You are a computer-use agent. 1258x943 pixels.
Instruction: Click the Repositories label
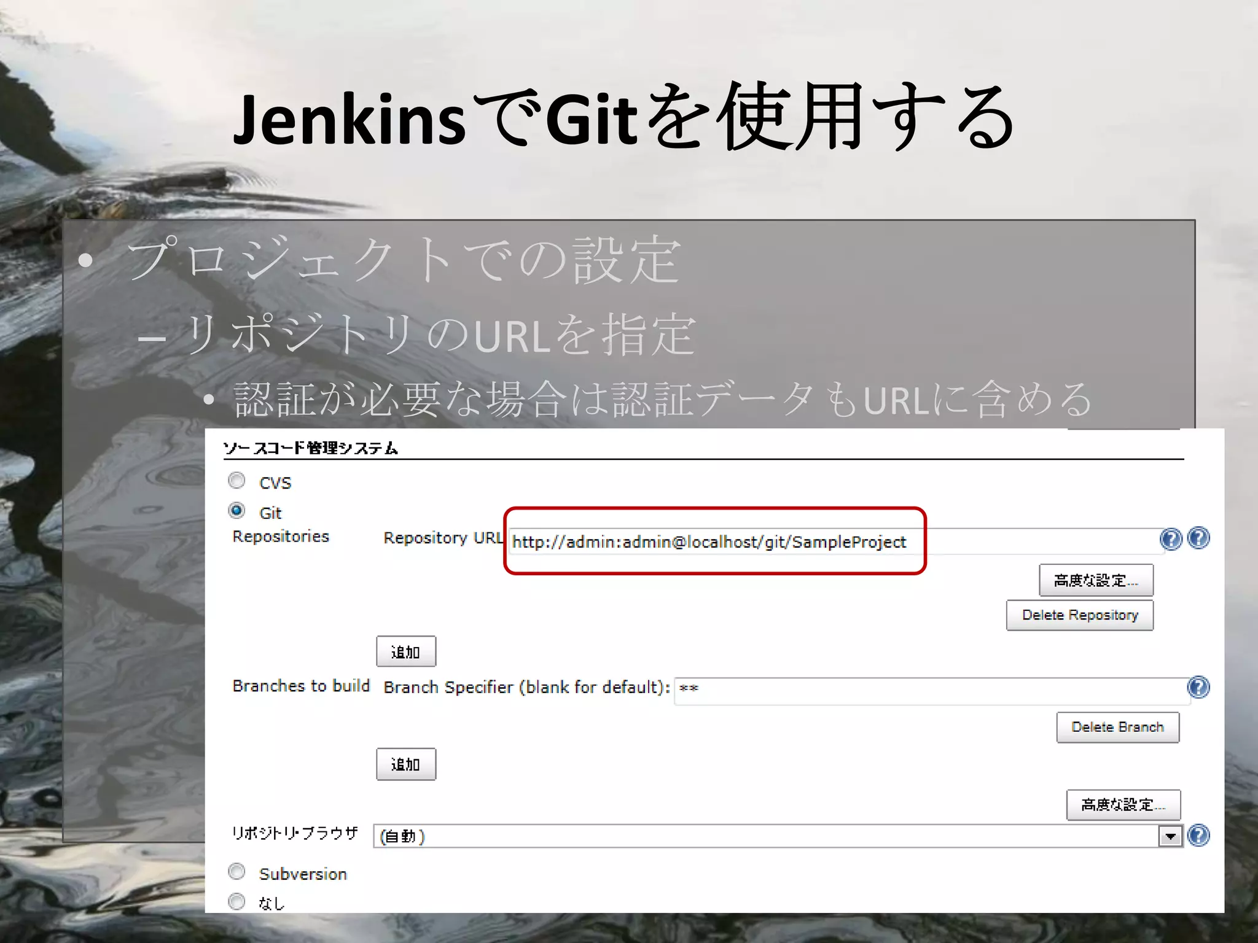pos(281,537)
